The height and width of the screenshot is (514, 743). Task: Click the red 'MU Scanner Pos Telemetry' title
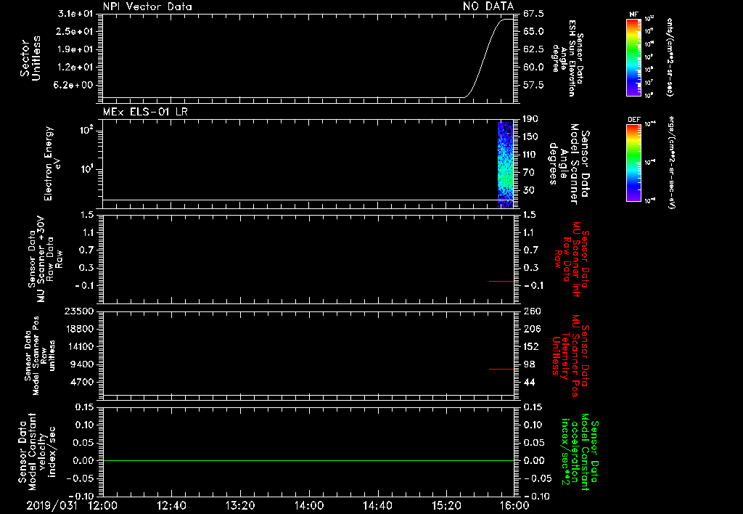coord(570,356)
